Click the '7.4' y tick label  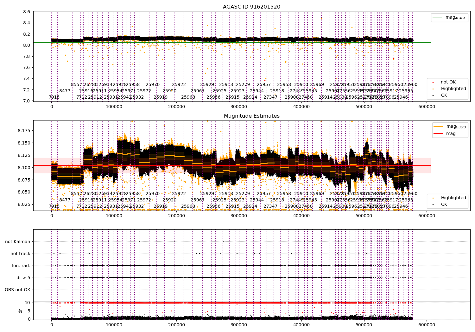click(x=27, y=78)
